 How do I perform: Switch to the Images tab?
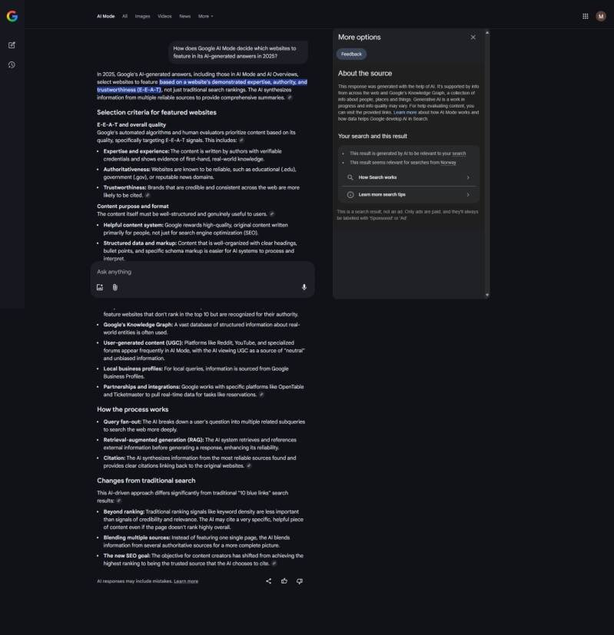tap(142, 16)
